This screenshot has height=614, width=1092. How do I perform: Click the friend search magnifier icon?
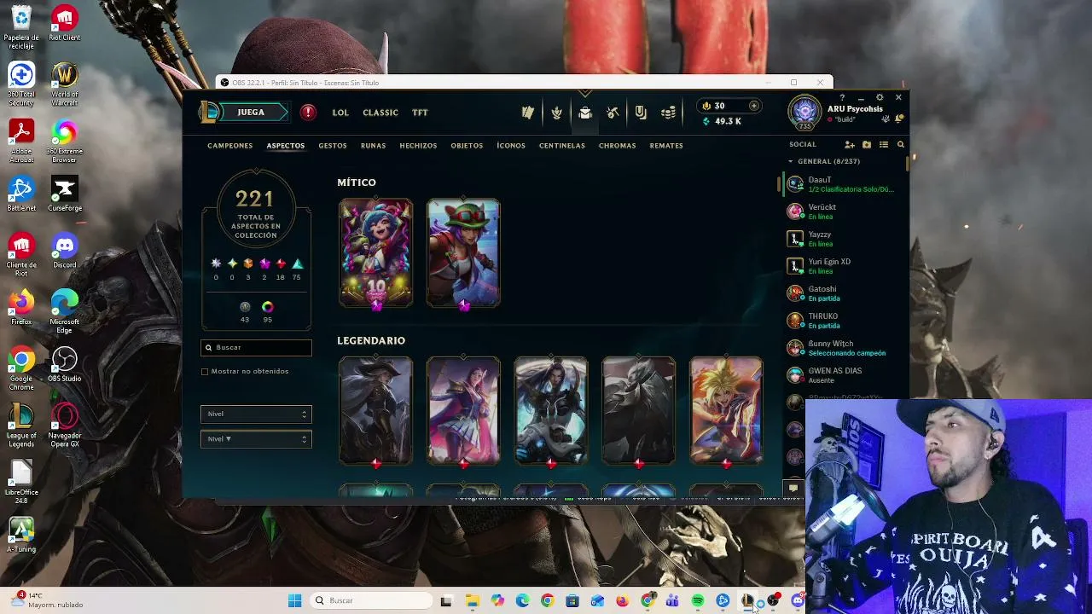click(x=900, y=145)
